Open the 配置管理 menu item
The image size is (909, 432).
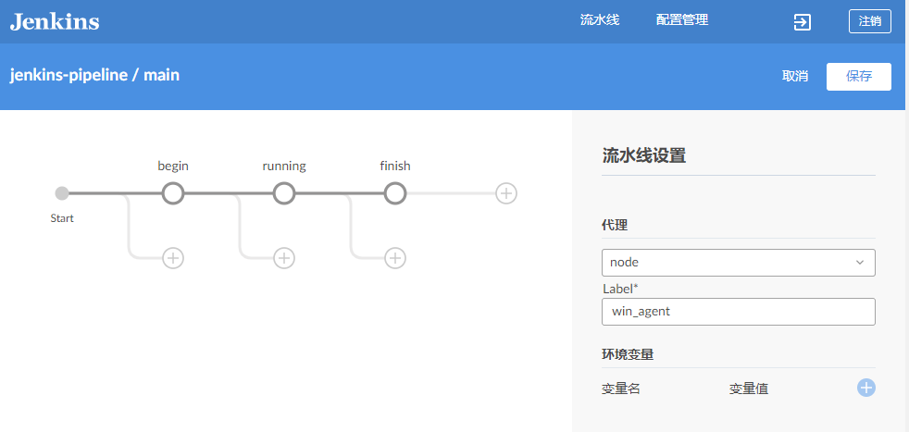681,20
